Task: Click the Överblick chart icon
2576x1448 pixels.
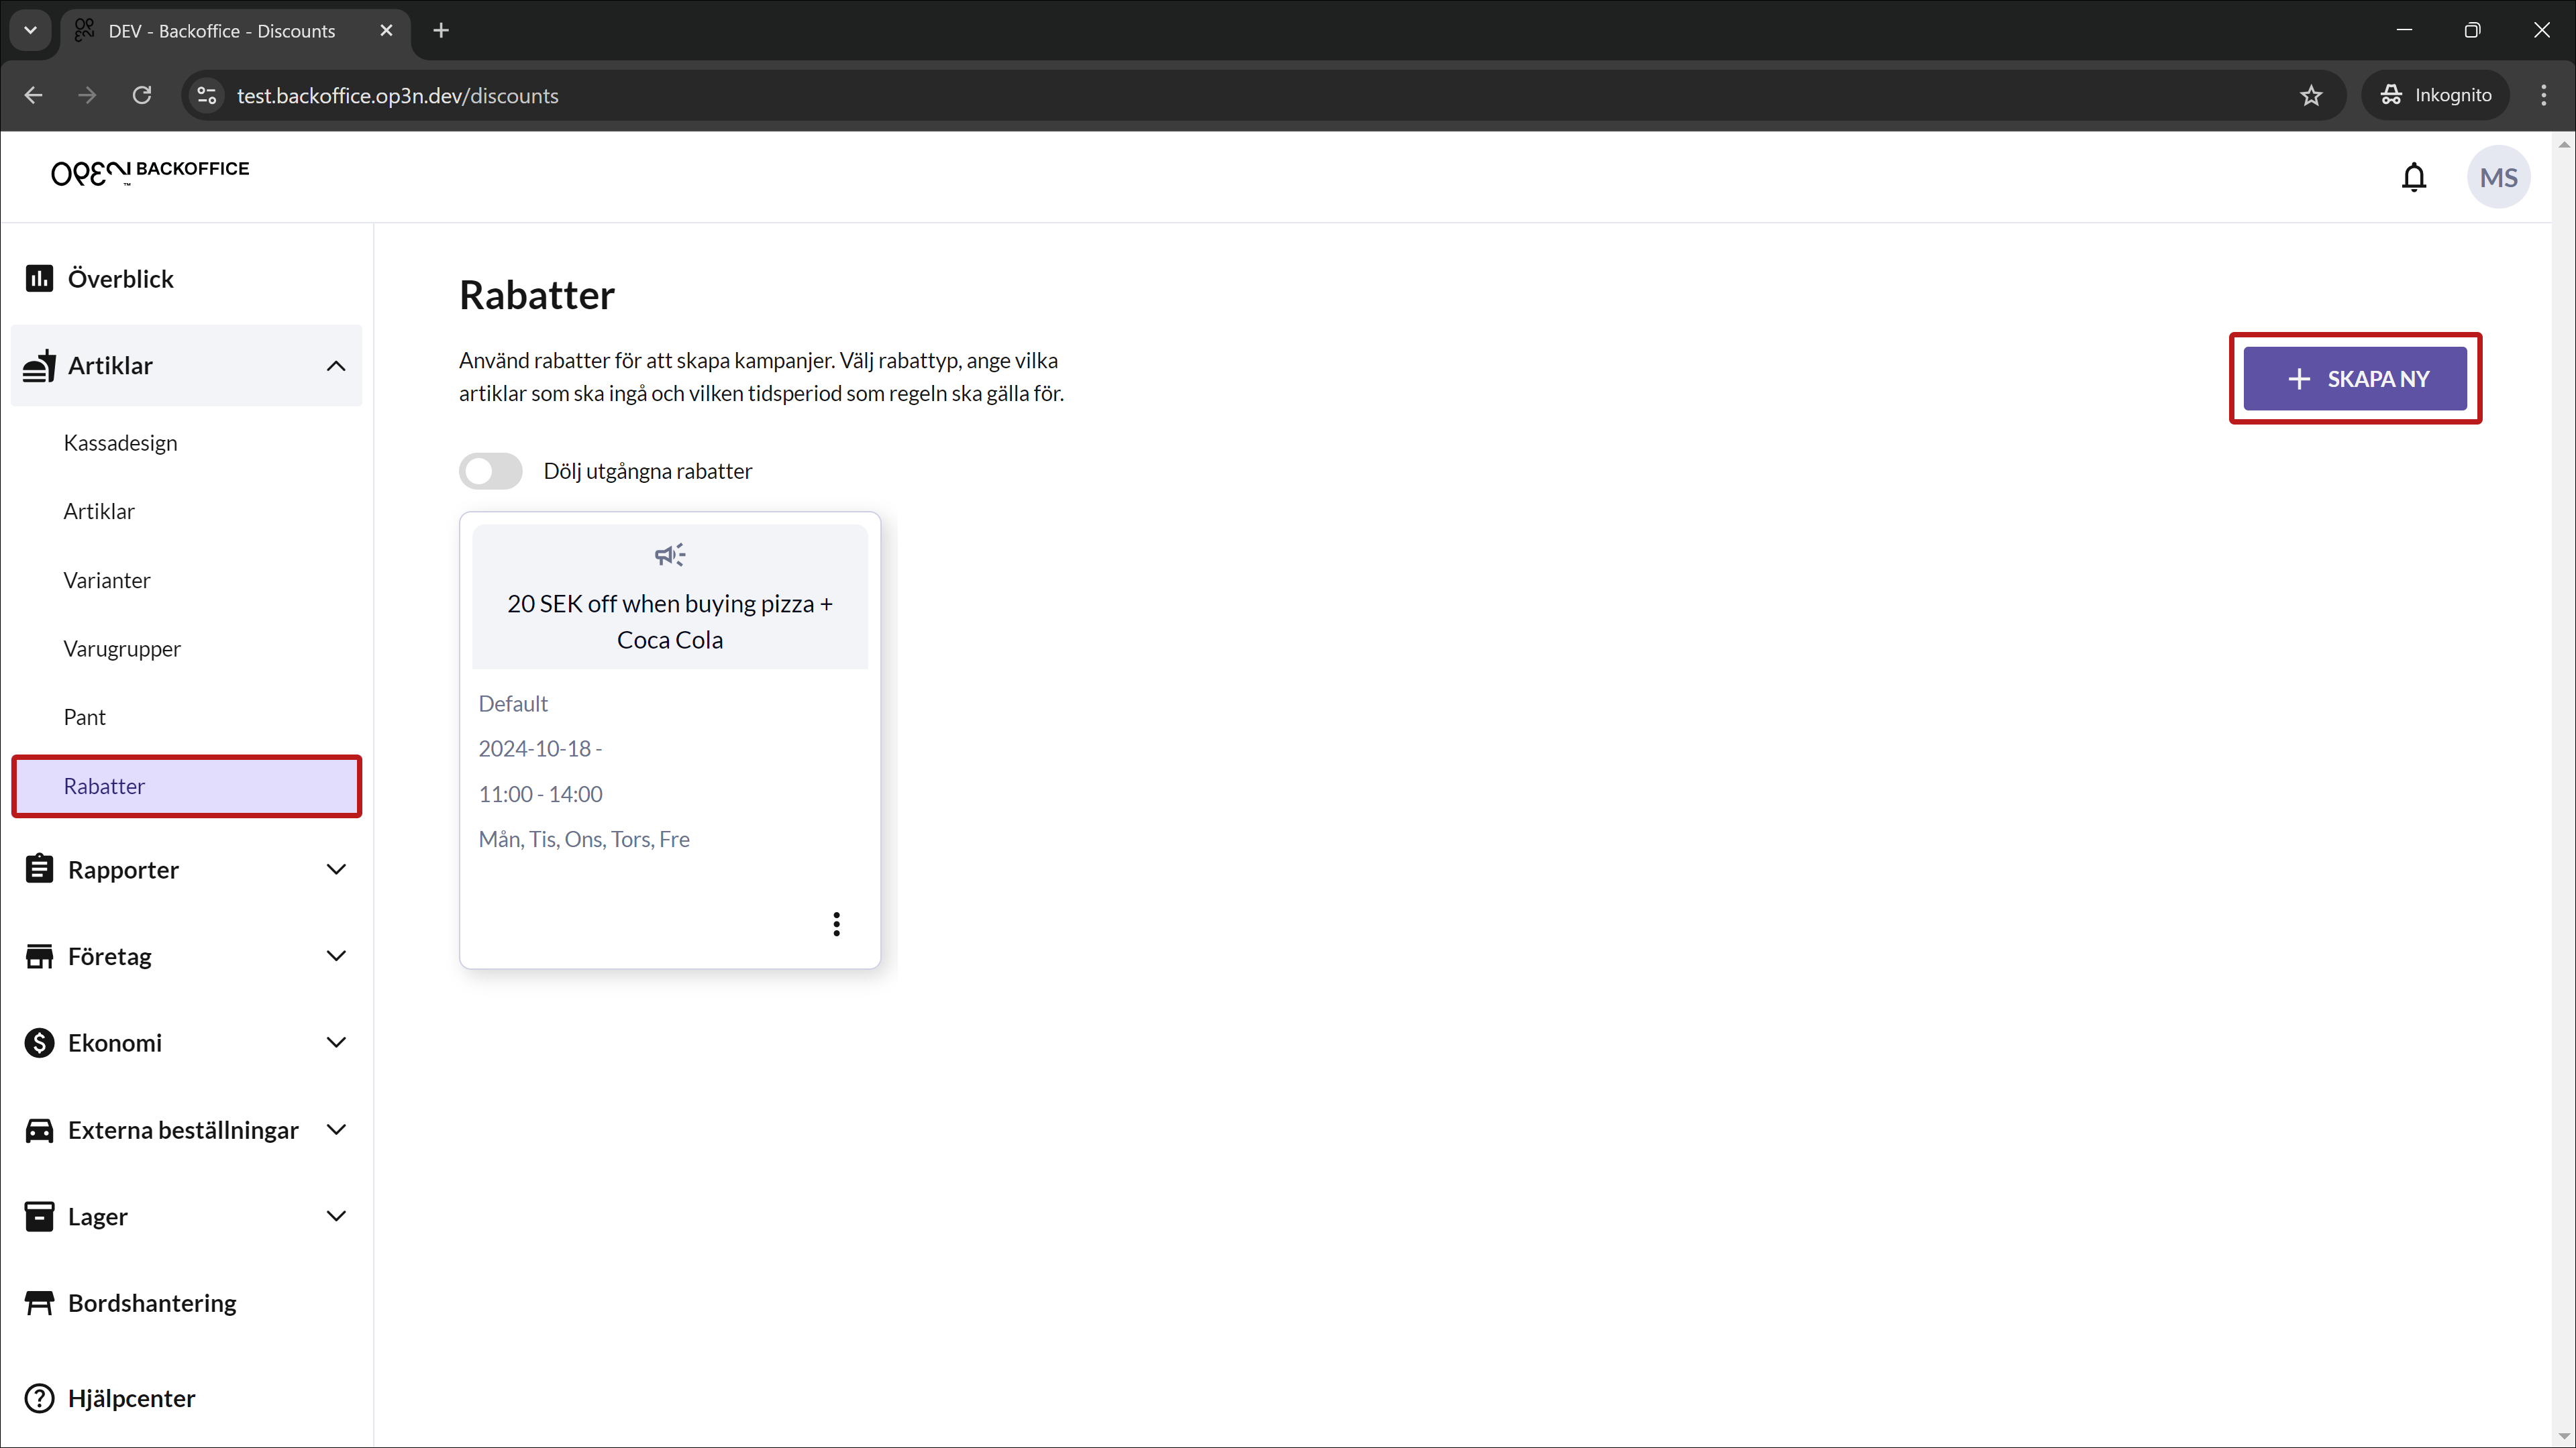Action: pos(39,278)
